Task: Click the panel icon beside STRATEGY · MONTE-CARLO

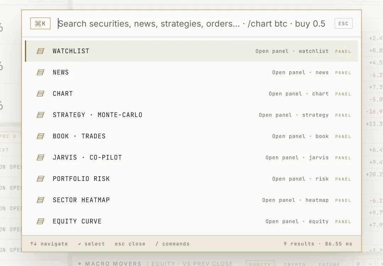Action: (40, 115)
